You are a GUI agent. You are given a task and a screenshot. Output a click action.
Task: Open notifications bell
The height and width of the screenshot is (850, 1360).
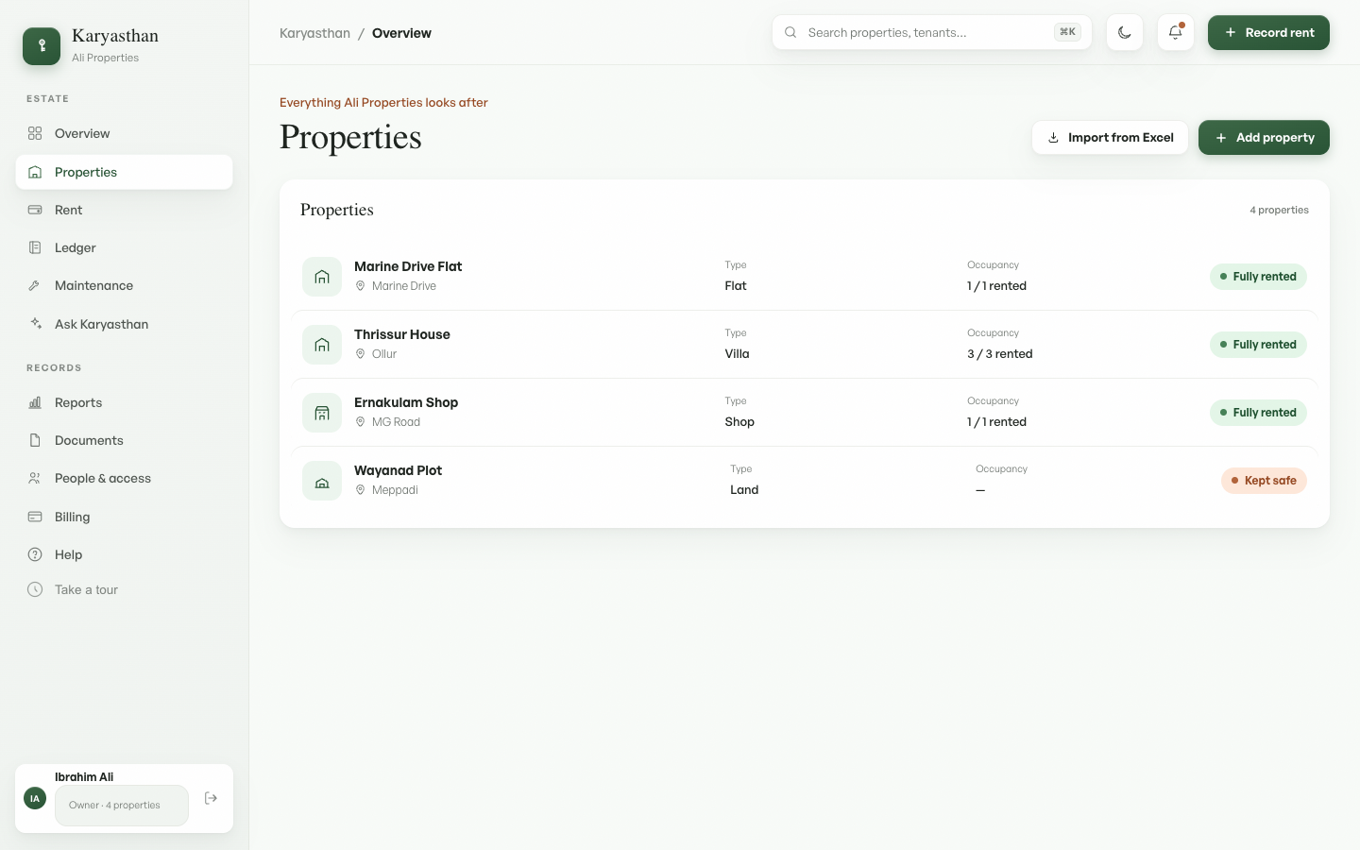tap(1176, 32)
